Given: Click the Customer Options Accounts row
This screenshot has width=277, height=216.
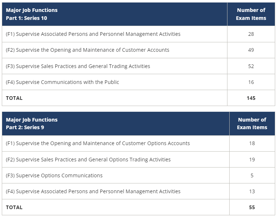Looking at the screenshot, I should [x=98, y=143].
